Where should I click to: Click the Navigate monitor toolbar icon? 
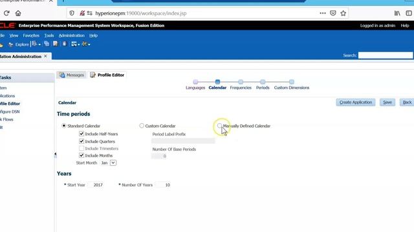[74, 44]
